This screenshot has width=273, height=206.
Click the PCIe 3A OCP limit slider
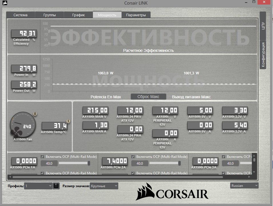(246, 163)
